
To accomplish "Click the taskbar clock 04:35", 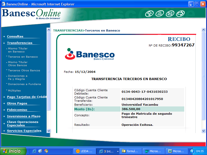I will 200,151.
